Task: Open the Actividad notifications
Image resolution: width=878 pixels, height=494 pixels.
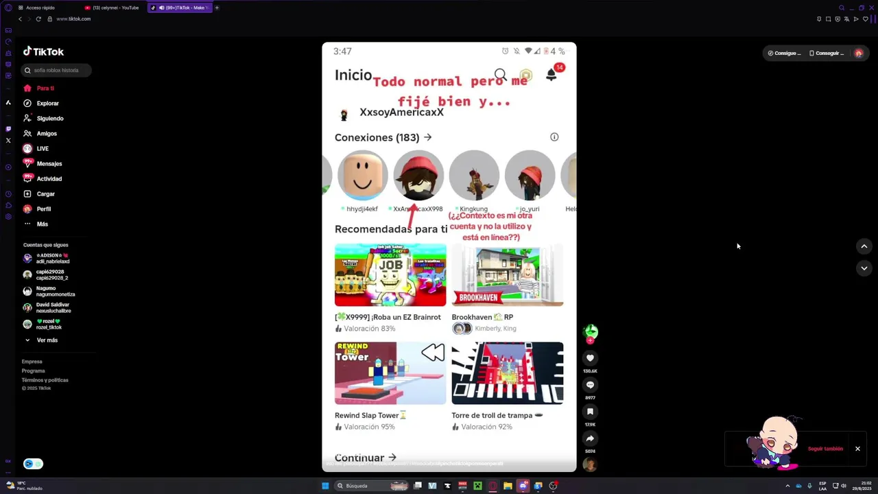Action: [43, 178]
